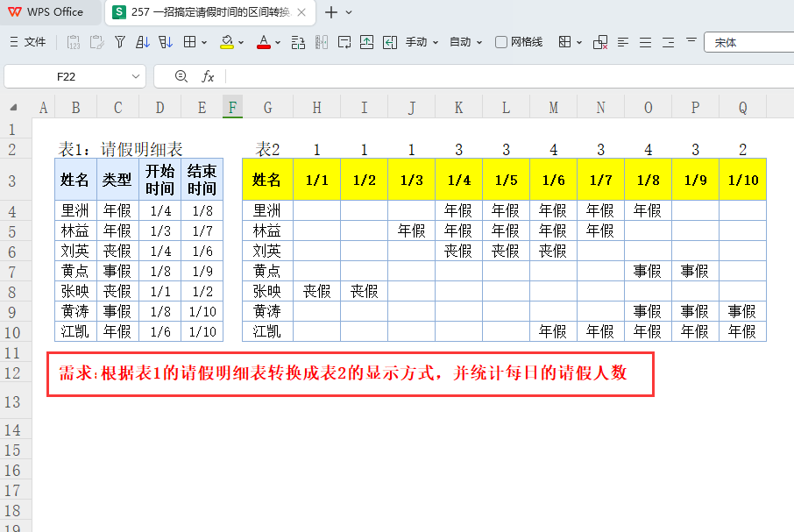Click the yellow 1/10 header cell
The width and height of the screenshot is (794, 532).
pyautogui.click(x=743, y=180)
